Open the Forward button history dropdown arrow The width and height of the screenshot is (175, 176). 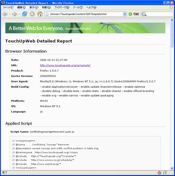tap(20, 14)
